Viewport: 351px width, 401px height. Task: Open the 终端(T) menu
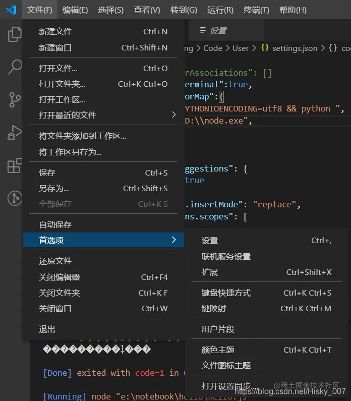pos(256,10)
